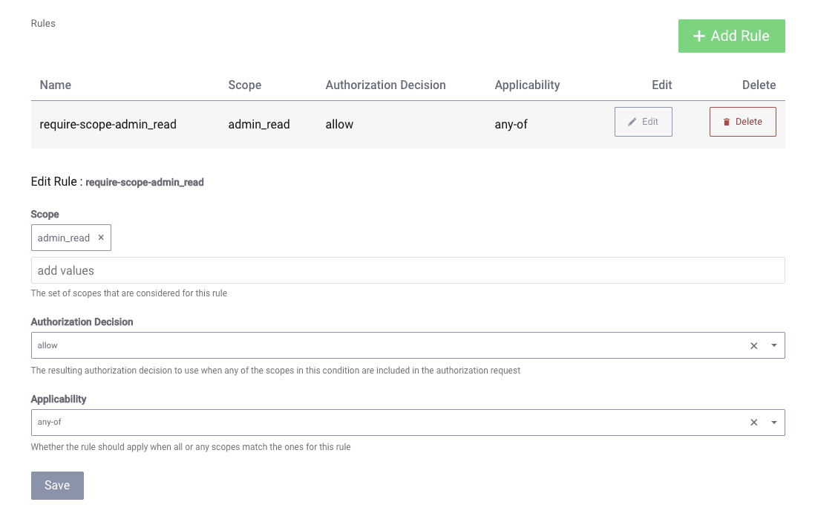Clear the Authorization Decision selection
This screenshot has width=815, height=528.
pos(753,345)
